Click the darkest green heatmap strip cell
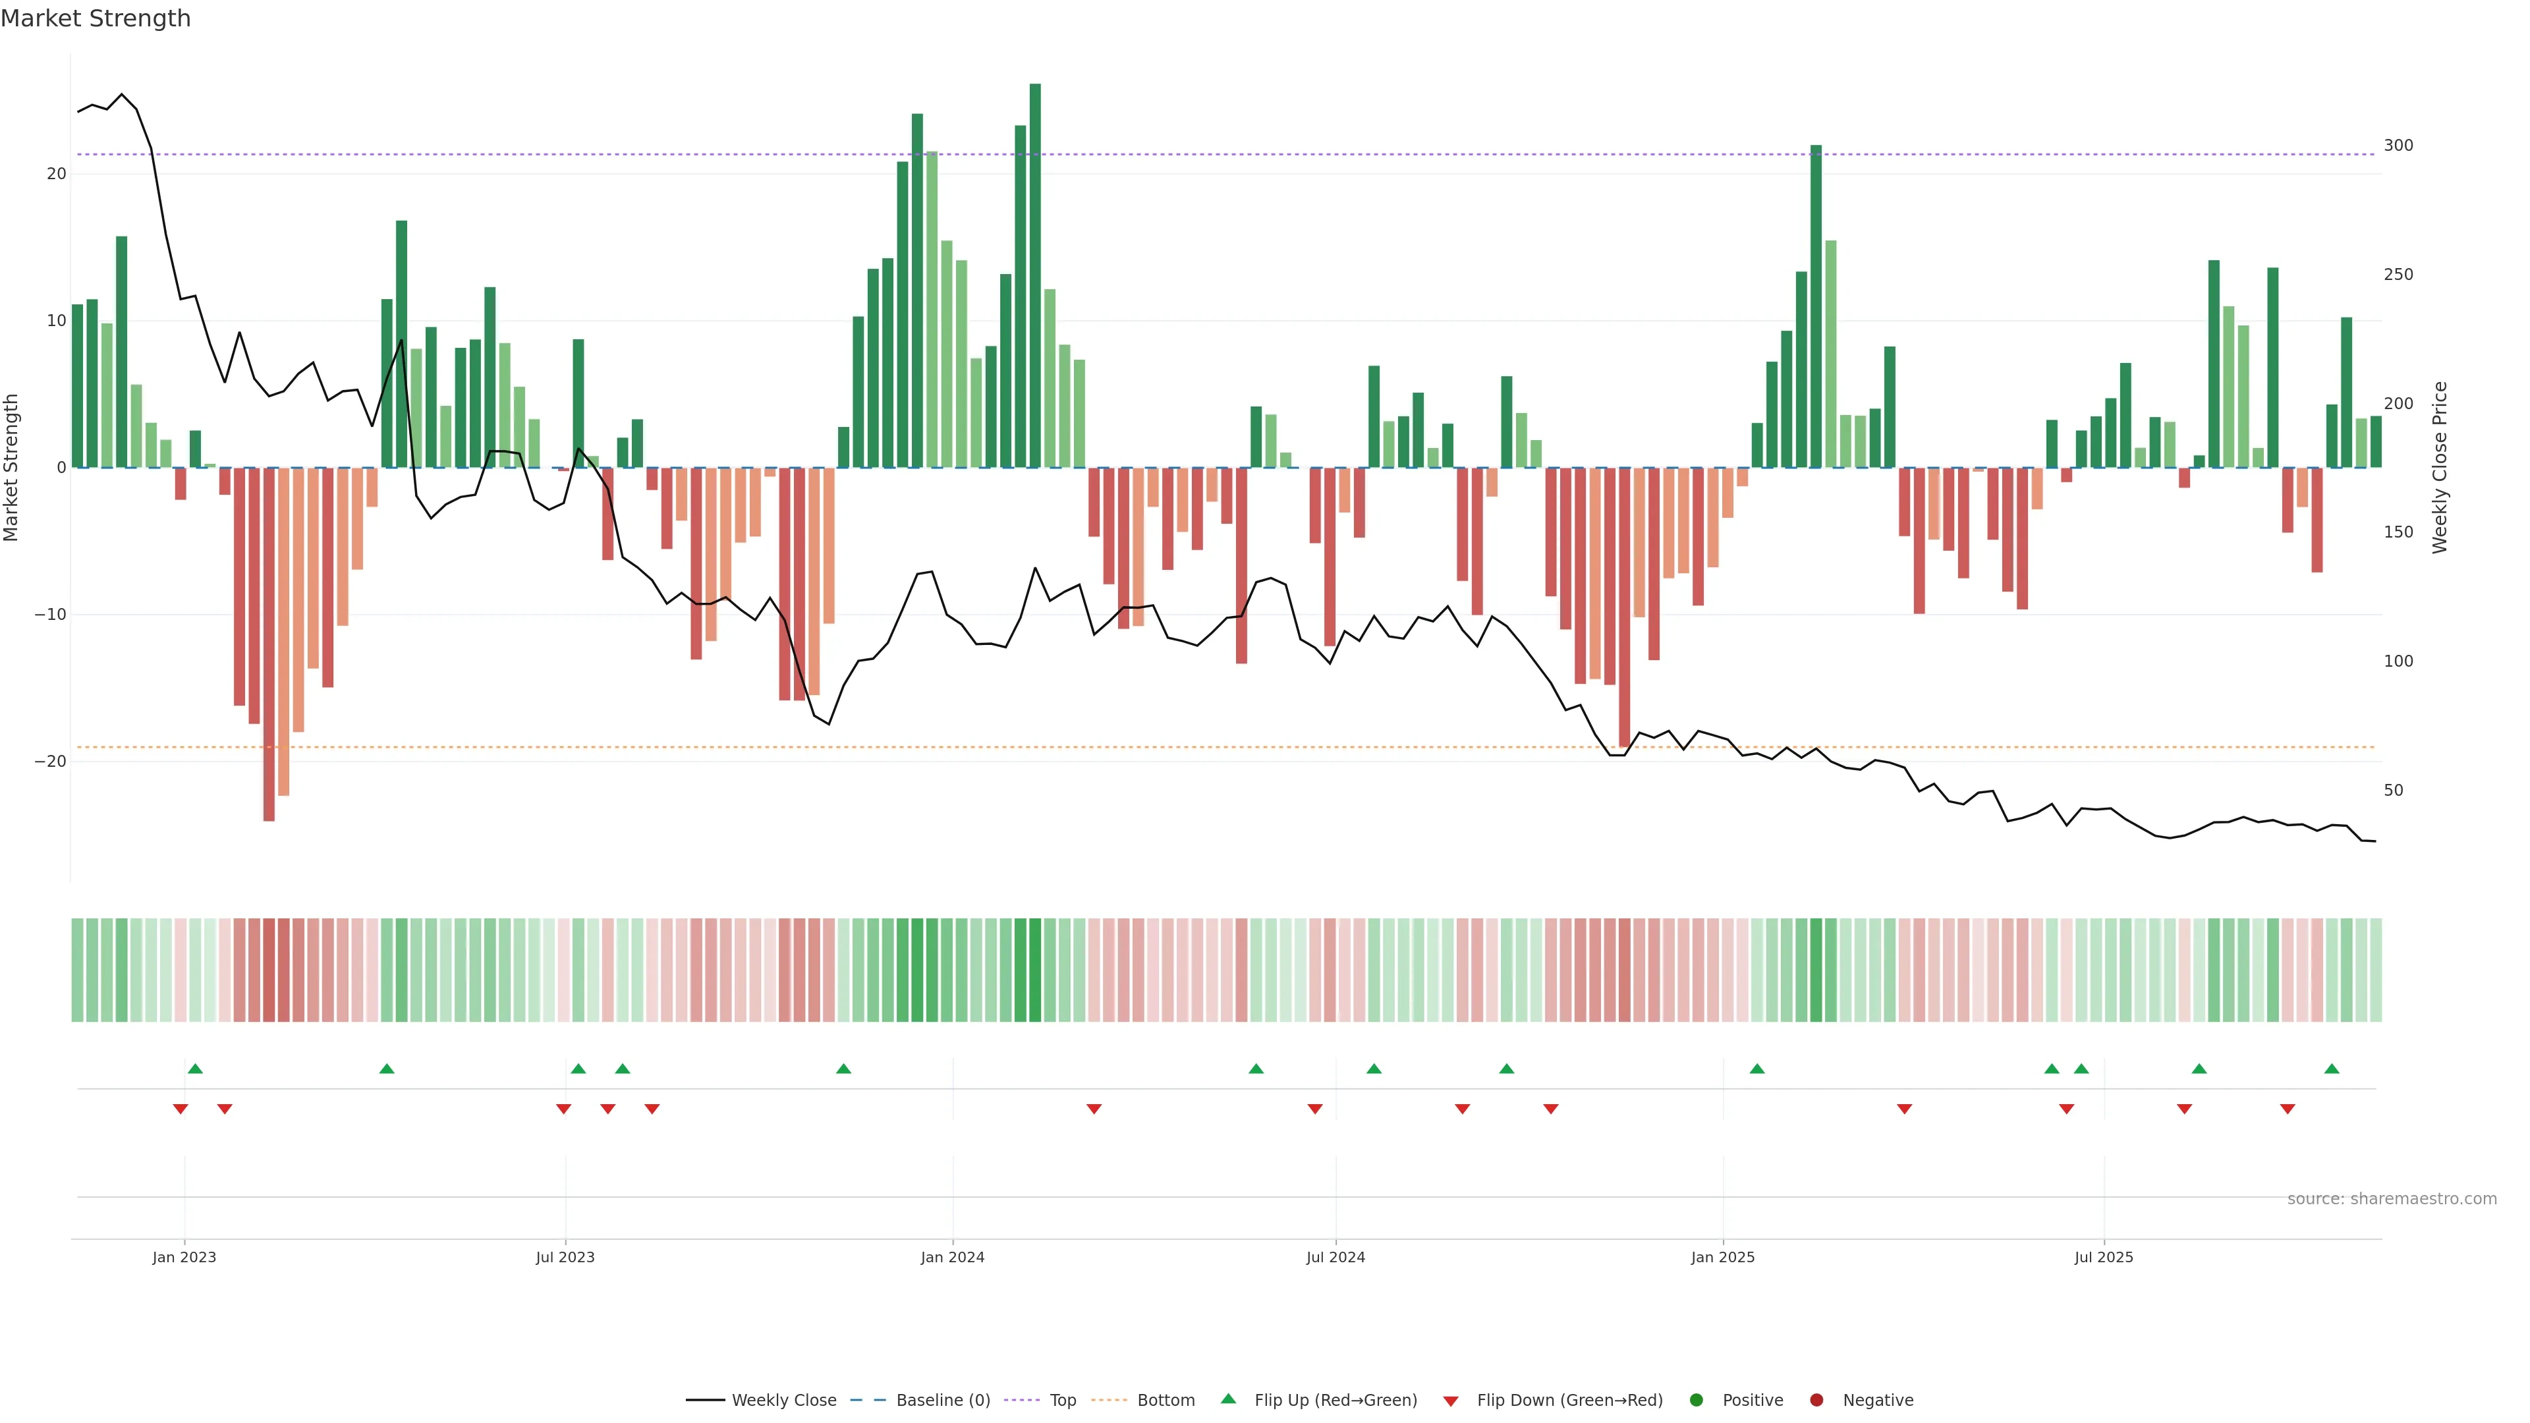The image size is (2530, 1423). [1035, 970]
